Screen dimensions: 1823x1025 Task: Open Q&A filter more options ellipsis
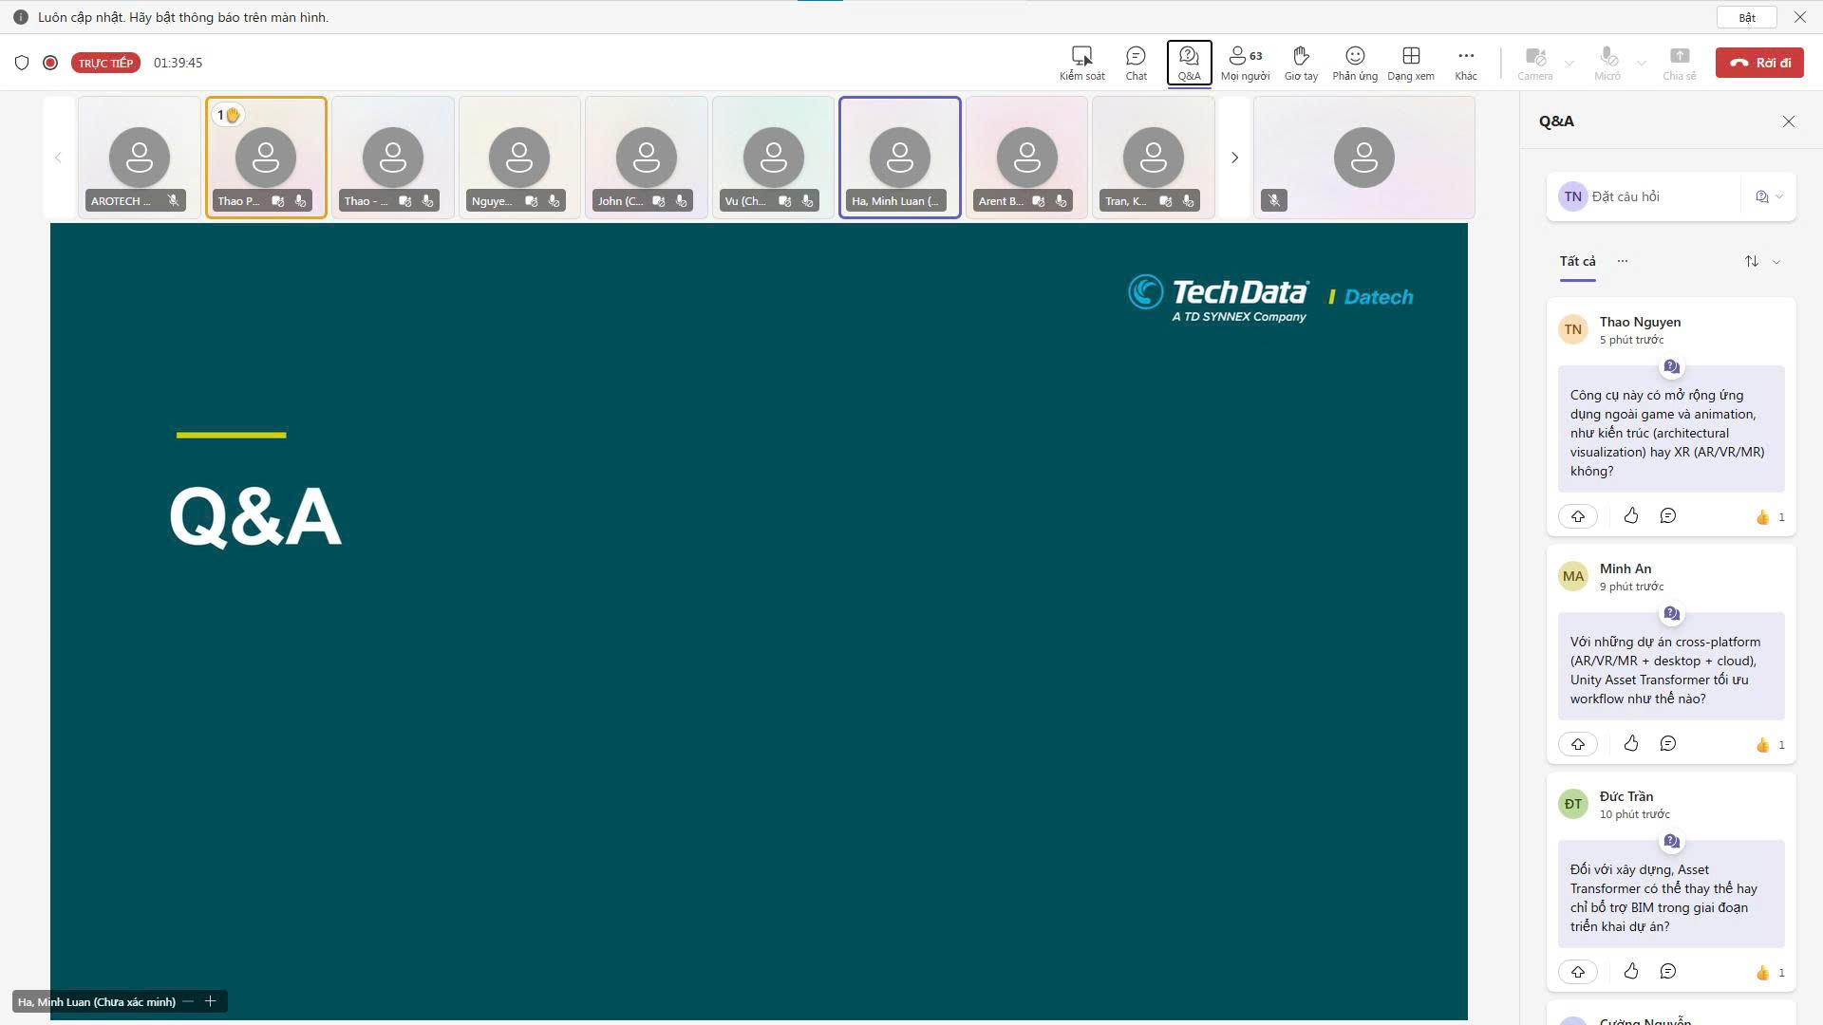pos(1623,261)
